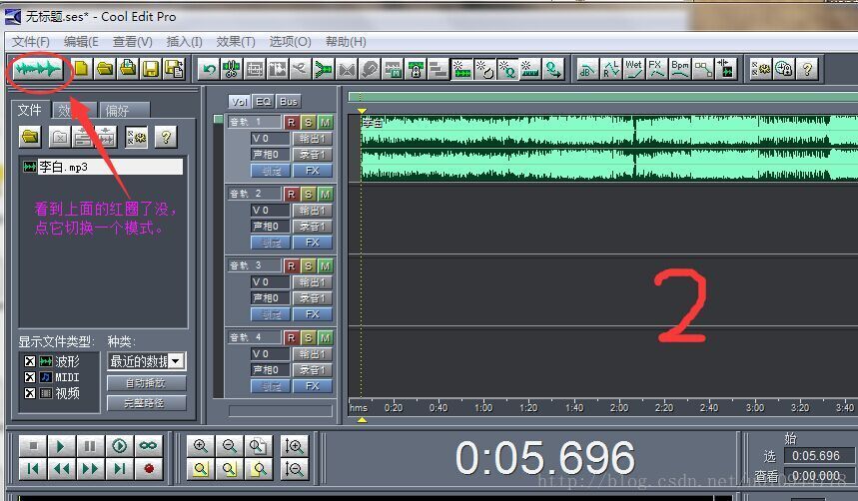Click the green horizontal zoom bar above tracks

[603, 97]
